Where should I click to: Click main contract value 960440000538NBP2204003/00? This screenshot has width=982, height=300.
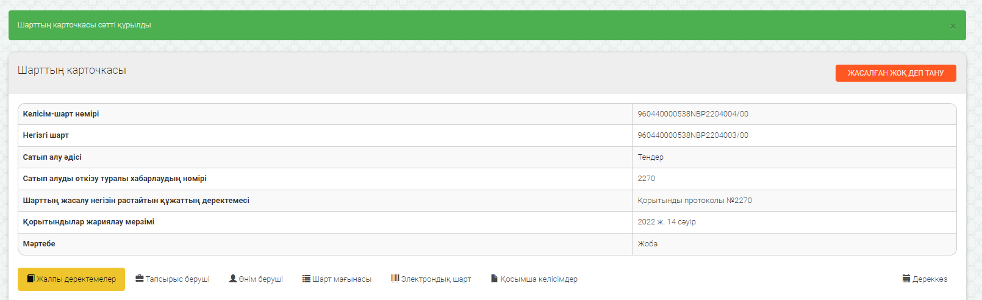click(x=693, y=135)
